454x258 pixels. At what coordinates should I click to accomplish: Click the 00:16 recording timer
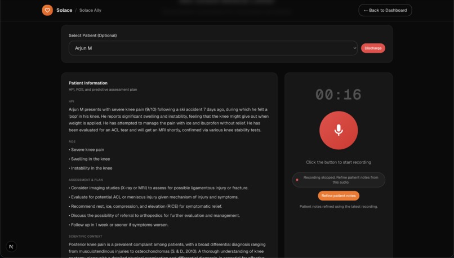[339, 95]
